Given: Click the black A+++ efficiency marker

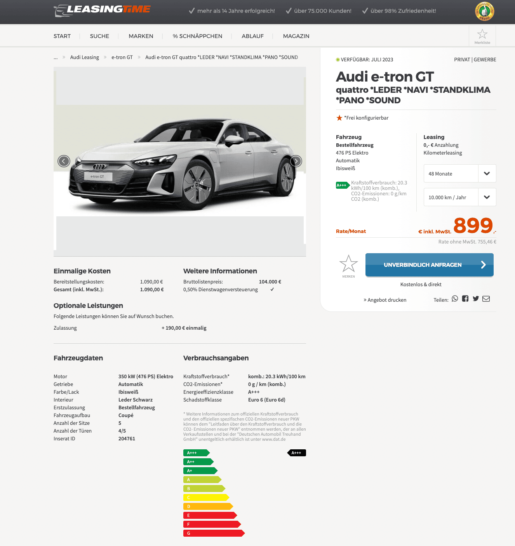Looking at the screenshot, I should coord(297,453).
